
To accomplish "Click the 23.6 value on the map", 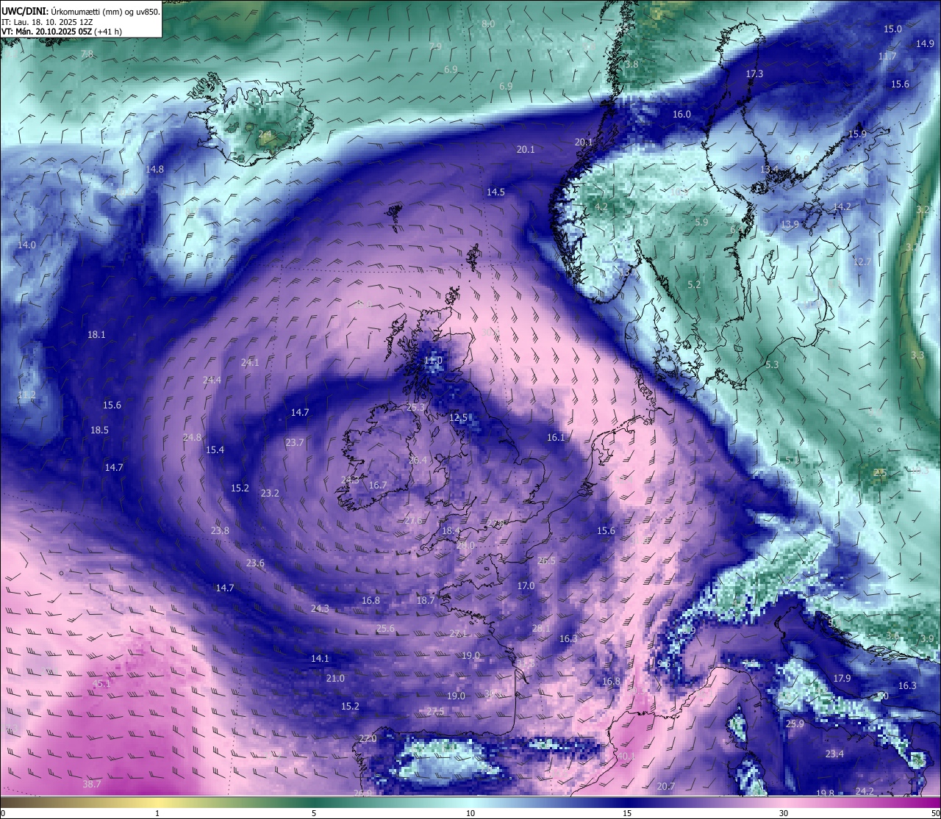I will (x=255, y=563).
